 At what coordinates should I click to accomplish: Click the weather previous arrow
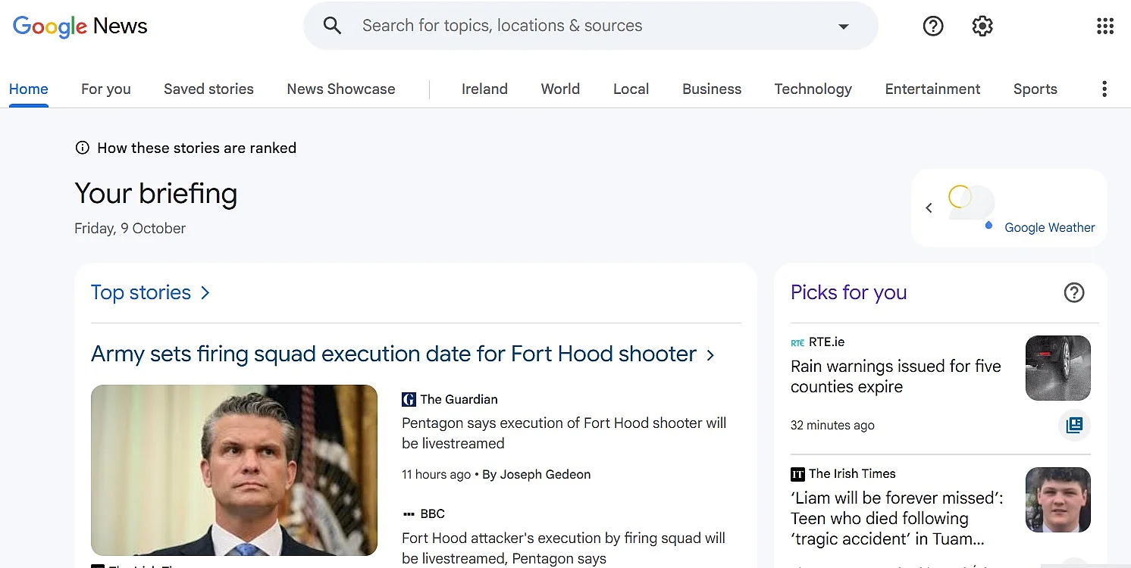929,208
